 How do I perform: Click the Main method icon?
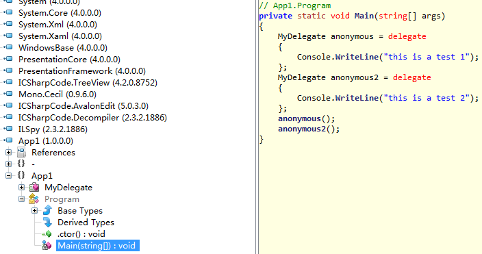pyautogui.click(x=47, y=245)
